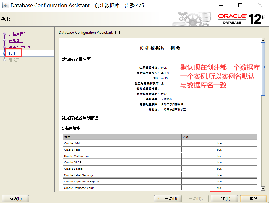Click the 内存配置类型 value 自动共享内存管理
Viewport: 269px width, 204px height.
tap(172, 104)
